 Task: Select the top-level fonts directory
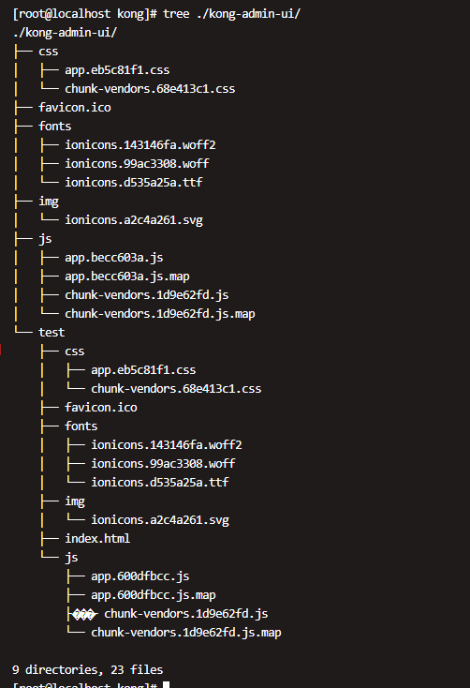(55, 127)
